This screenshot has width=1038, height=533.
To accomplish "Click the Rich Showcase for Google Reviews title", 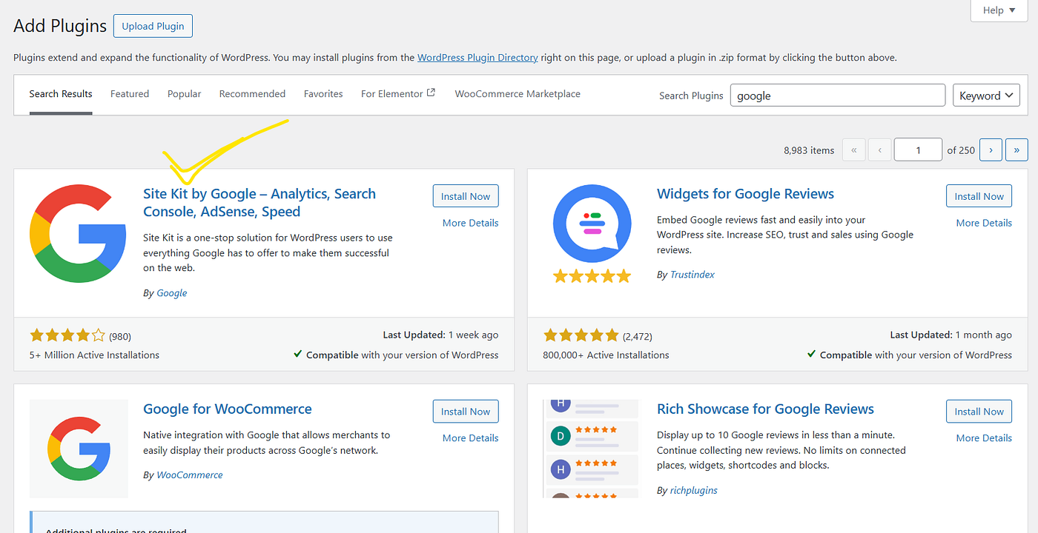I will (x=765, y=409).
